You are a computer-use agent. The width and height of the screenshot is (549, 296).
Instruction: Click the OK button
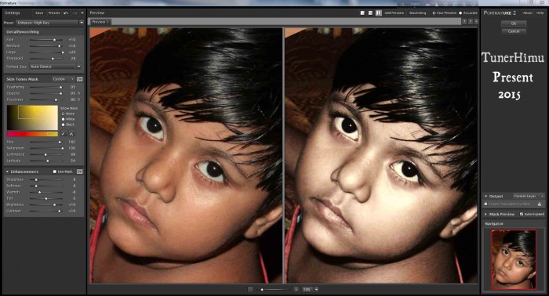pyautogui.click(x=514, y=23)
